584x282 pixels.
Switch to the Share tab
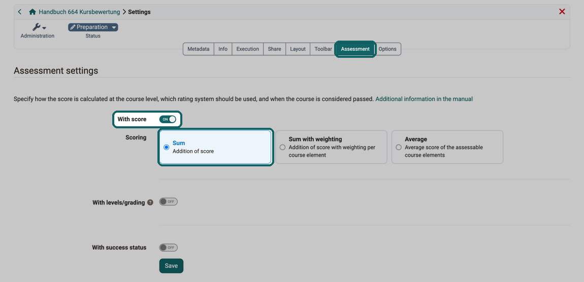pyautogui.click(x=275, y=49)
